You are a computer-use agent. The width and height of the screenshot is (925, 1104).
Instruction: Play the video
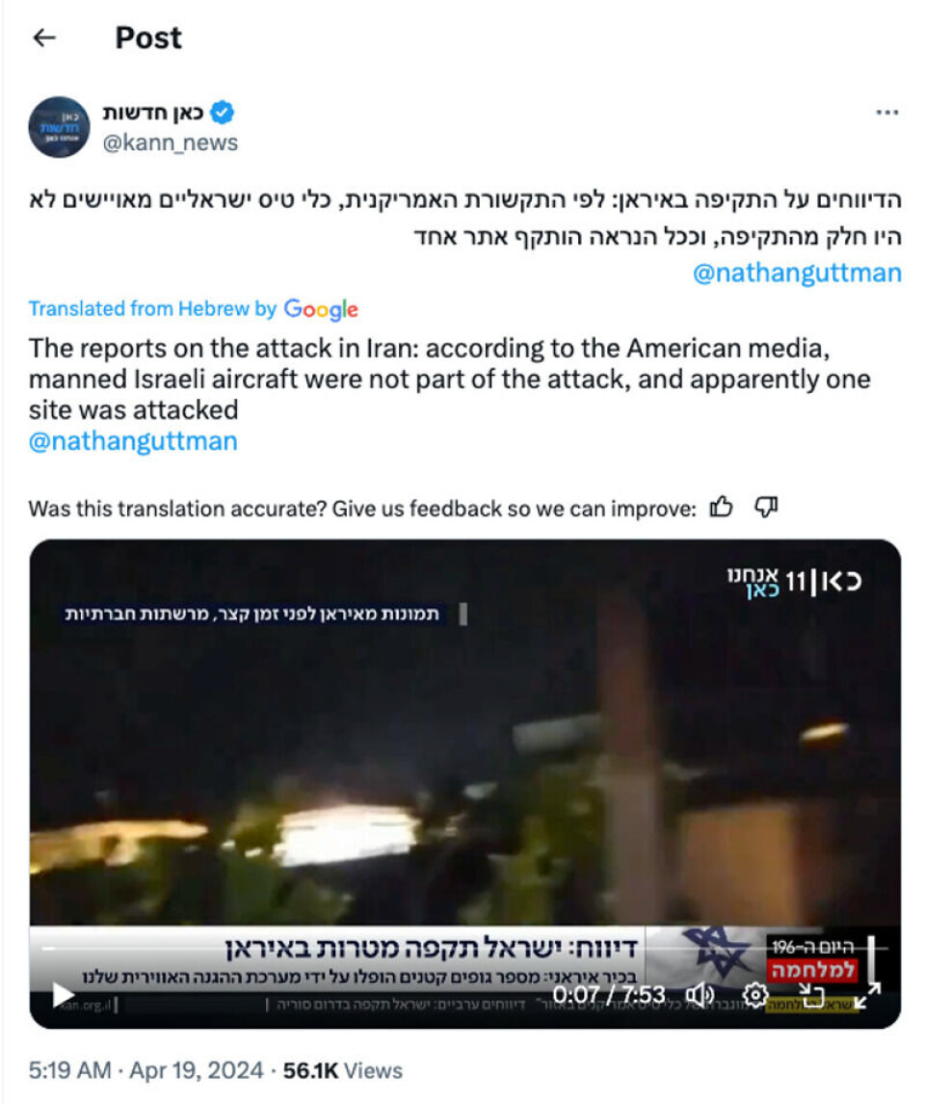point(64,995)
